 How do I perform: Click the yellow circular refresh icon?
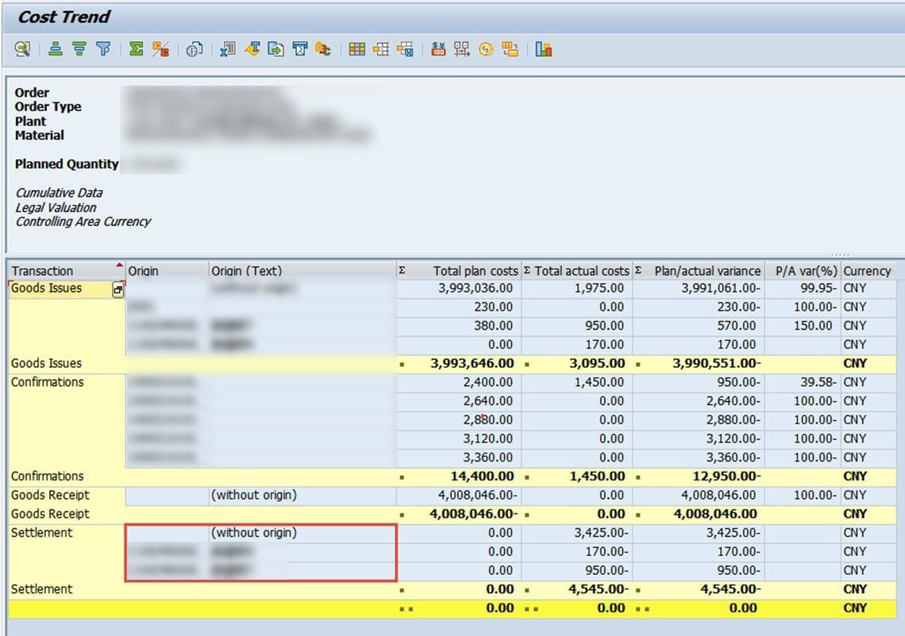point(486,50)
